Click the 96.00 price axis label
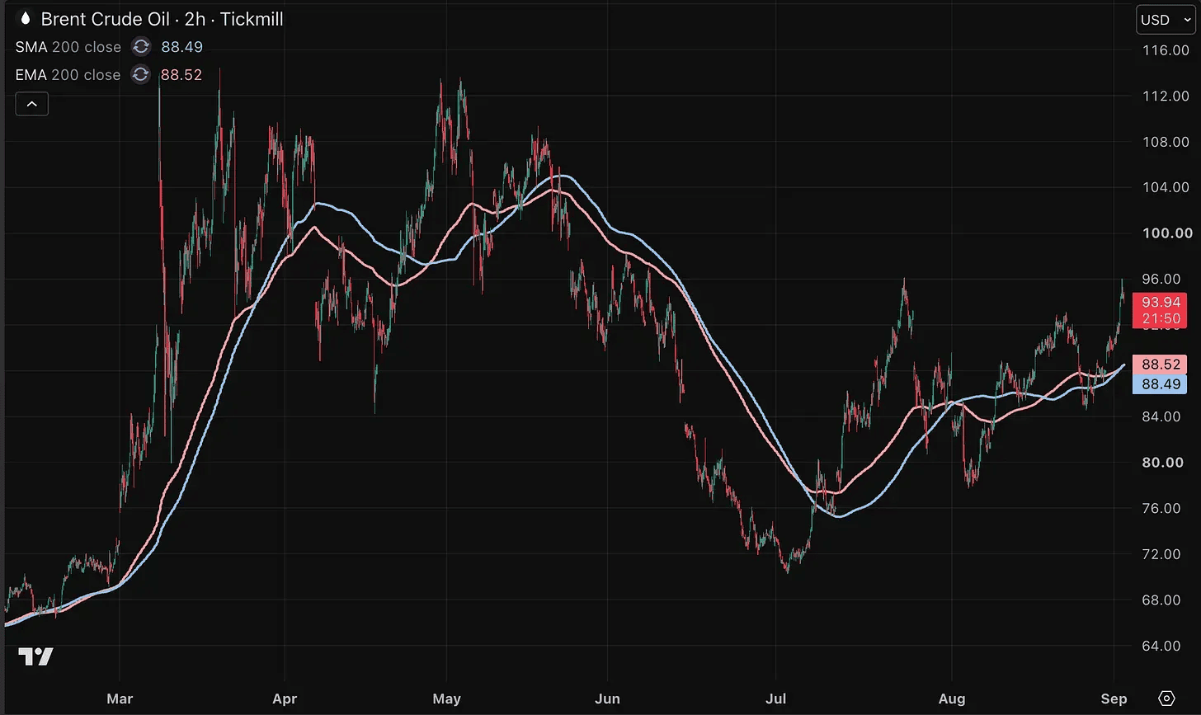This screenshot has width=1201, height=715. click(1161, 280)
